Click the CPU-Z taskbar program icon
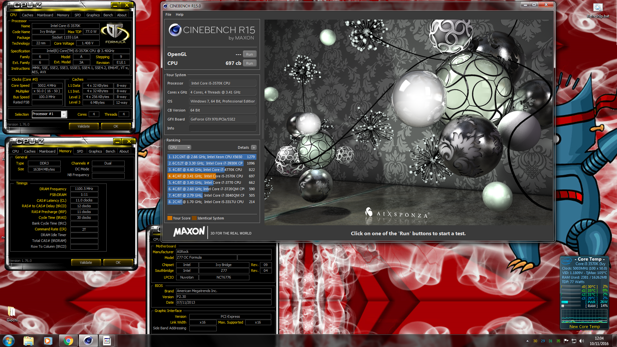617x347 pixels. click(107, 341)
